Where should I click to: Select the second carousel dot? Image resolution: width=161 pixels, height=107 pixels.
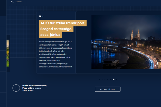click(x=102, y=80)
